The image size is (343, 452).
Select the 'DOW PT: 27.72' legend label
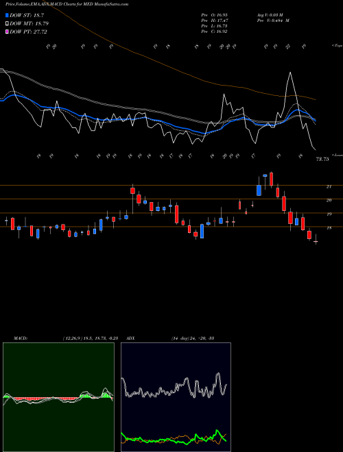click(28, 32)
